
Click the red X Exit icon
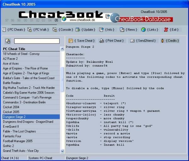[166, 30]
